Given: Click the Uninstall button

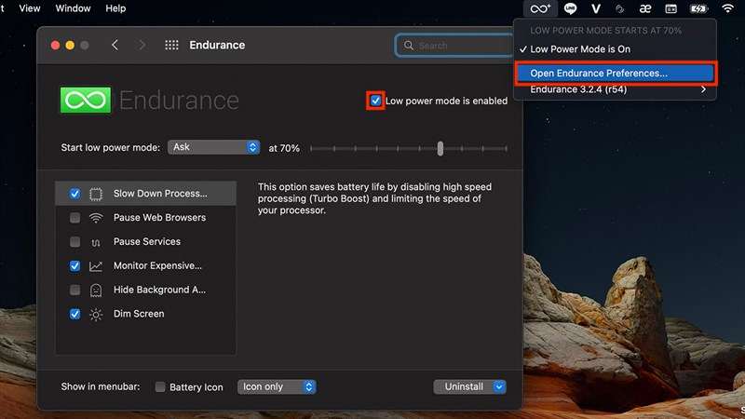Looking at the screenshot, I should click(x=464, y=386).
